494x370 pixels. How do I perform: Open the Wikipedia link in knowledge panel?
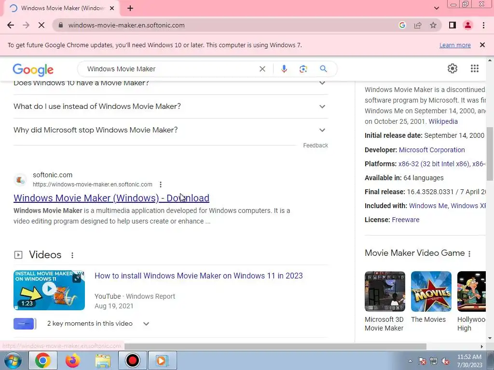(443, 121)
